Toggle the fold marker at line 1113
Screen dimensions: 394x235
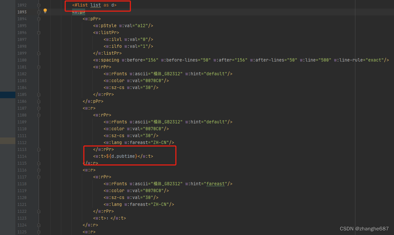[39, 150]
